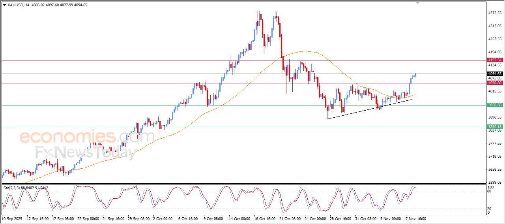The width and height of the screenshot is (505, 224).
Task: Click the gray chart shift triangle marker
Action: coord(418,3)
